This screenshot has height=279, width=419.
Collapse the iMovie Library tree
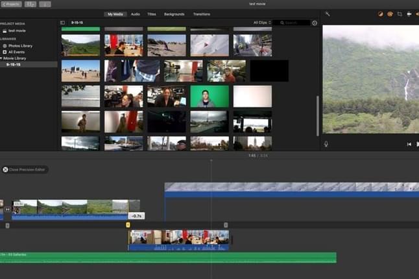tap(1, 58)
